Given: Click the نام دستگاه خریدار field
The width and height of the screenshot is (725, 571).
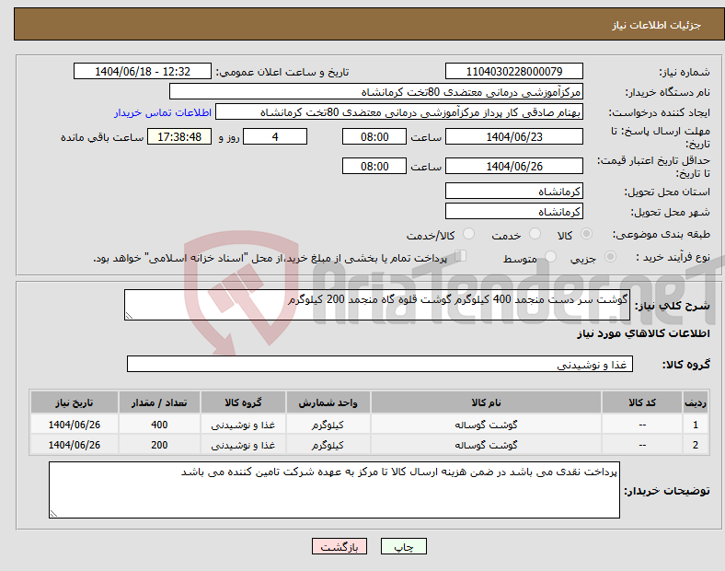Looking at the screenshot, I should [x=376, y=91].
